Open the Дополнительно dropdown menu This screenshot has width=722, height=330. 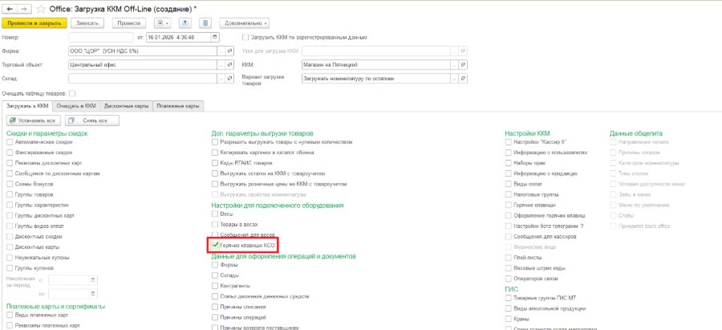tap(245, 22)
